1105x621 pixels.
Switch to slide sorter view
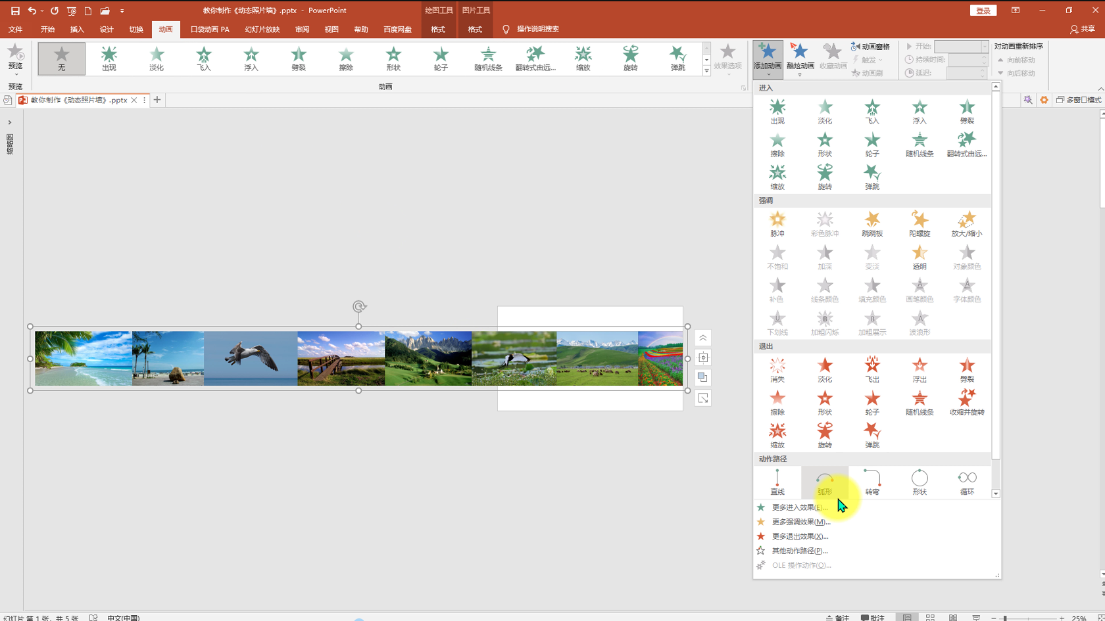pos(930,618)
